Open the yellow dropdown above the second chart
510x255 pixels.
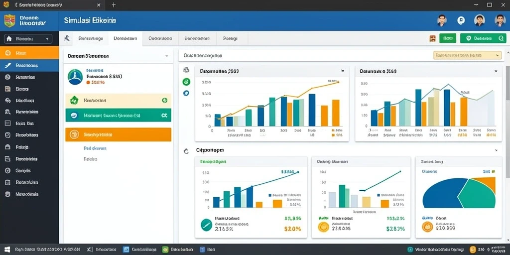(467, 55)
